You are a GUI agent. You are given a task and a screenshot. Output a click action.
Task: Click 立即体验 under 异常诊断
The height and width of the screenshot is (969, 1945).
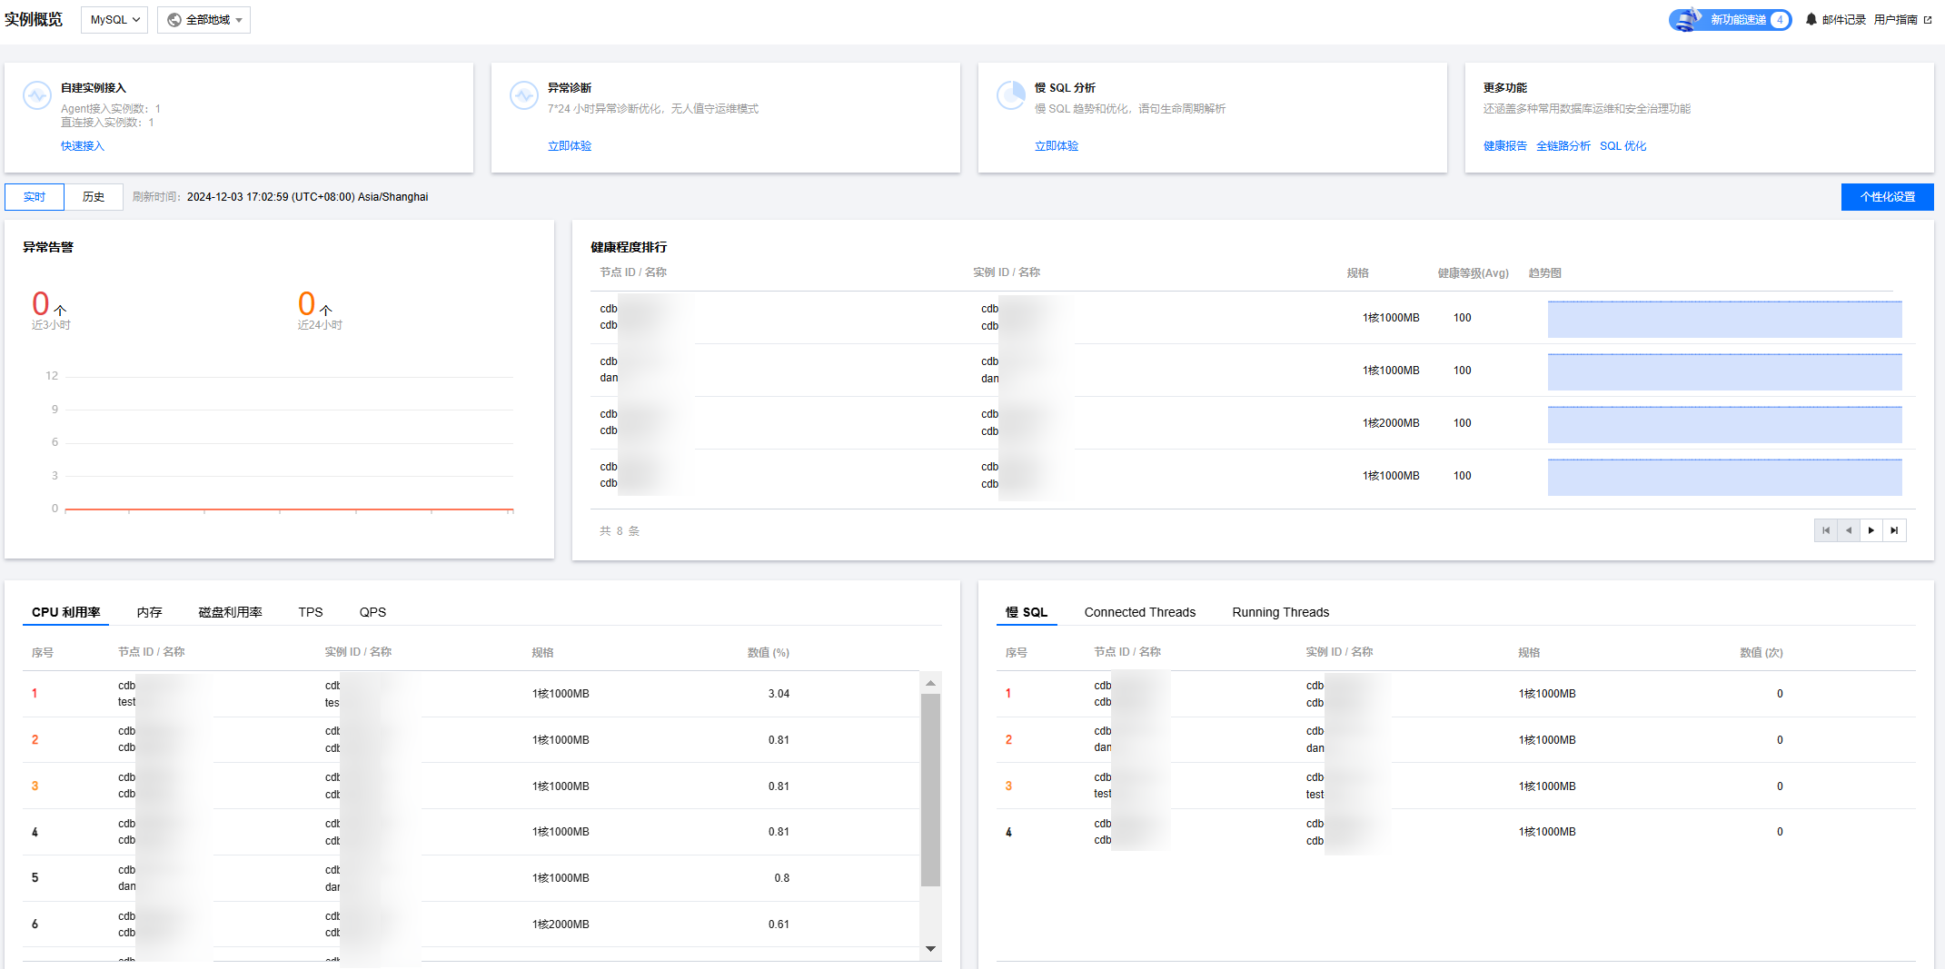[570, 146]
